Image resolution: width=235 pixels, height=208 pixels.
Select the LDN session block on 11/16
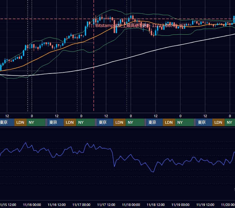coord(70,122)
